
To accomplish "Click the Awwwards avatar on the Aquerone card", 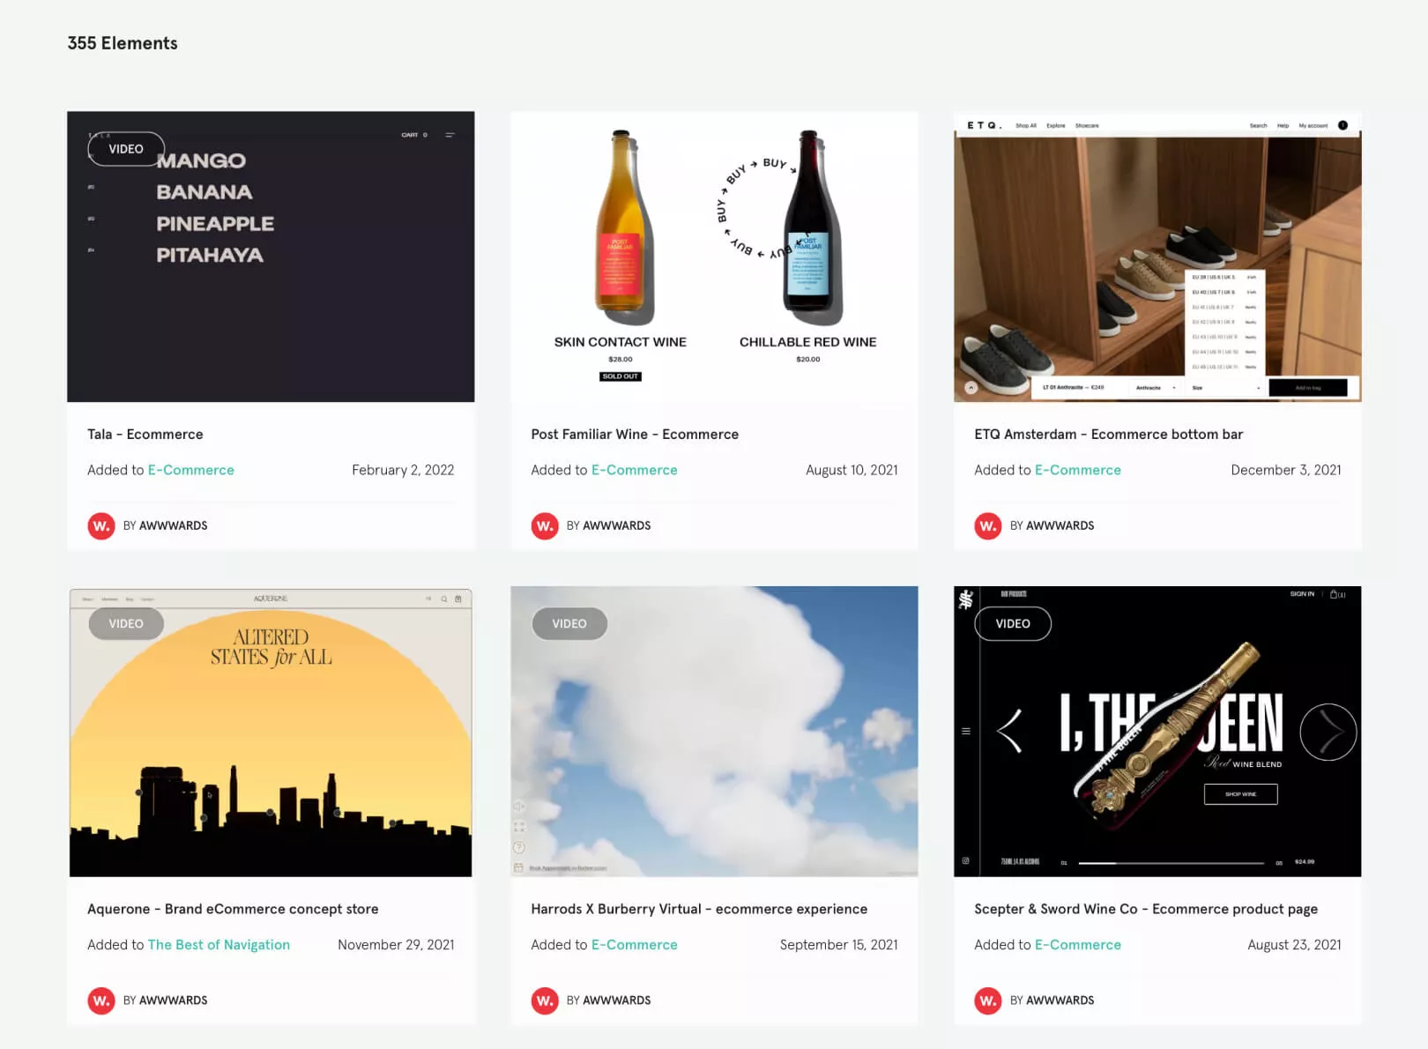I will point(101,1001).
